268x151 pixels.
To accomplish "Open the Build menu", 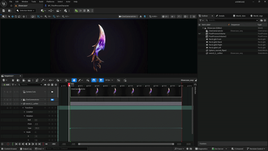I will pyautogui.click(x=41, y=2).
